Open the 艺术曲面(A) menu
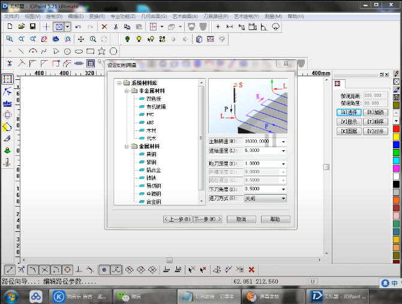402x304 pixels. (x=185, y=16)
